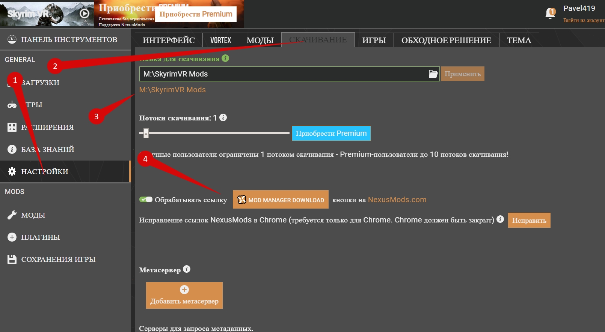Screen dimensions: 605x332
Task: Open Панель инструментов in sidebar
Action: tap(65, 39)
